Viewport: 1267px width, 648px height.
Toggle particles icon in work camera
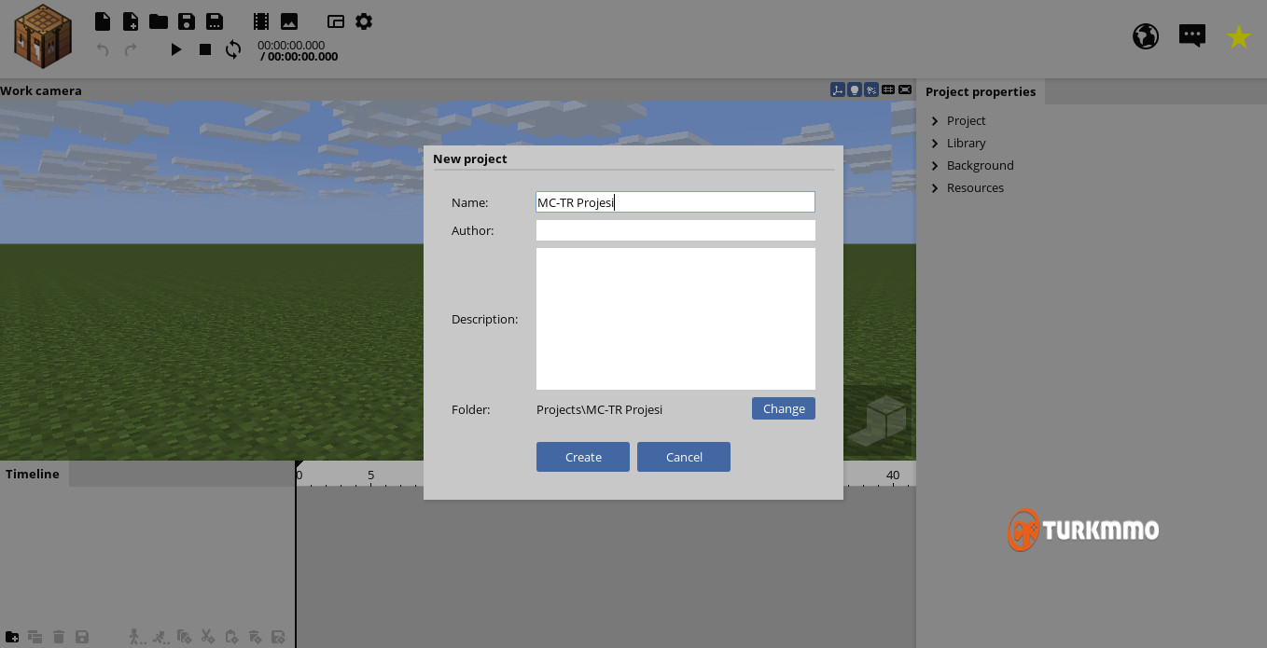tap(871, 90)
